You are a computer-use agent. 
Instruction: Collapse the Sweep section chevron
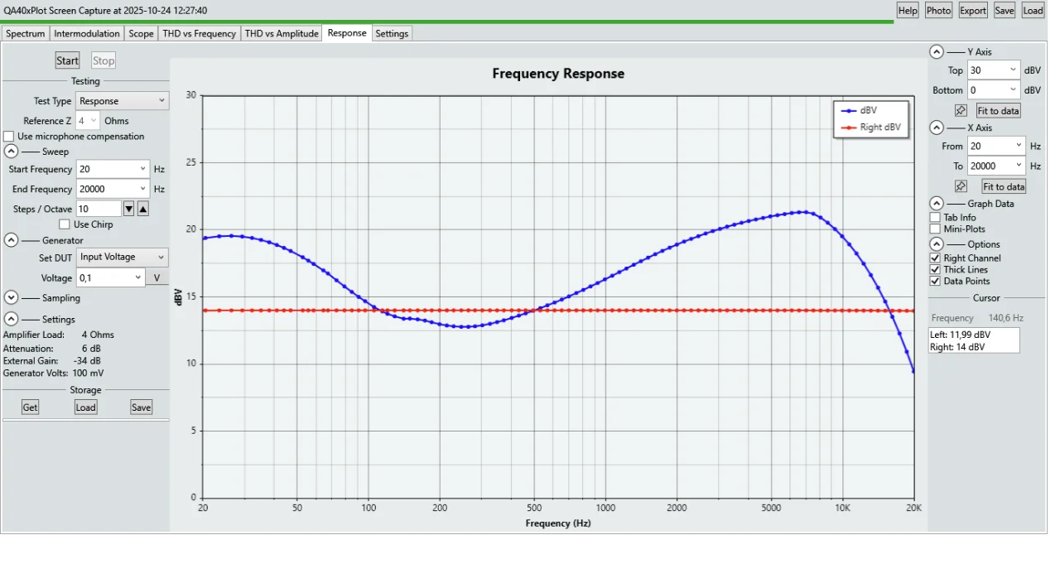tap(12, 152)
